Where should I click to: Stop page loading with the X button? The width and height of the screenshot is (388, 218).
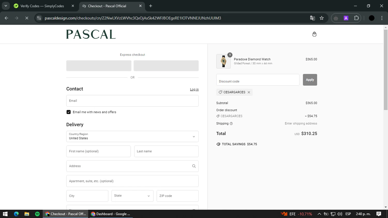pyautogui.click(x=27, y=18)
